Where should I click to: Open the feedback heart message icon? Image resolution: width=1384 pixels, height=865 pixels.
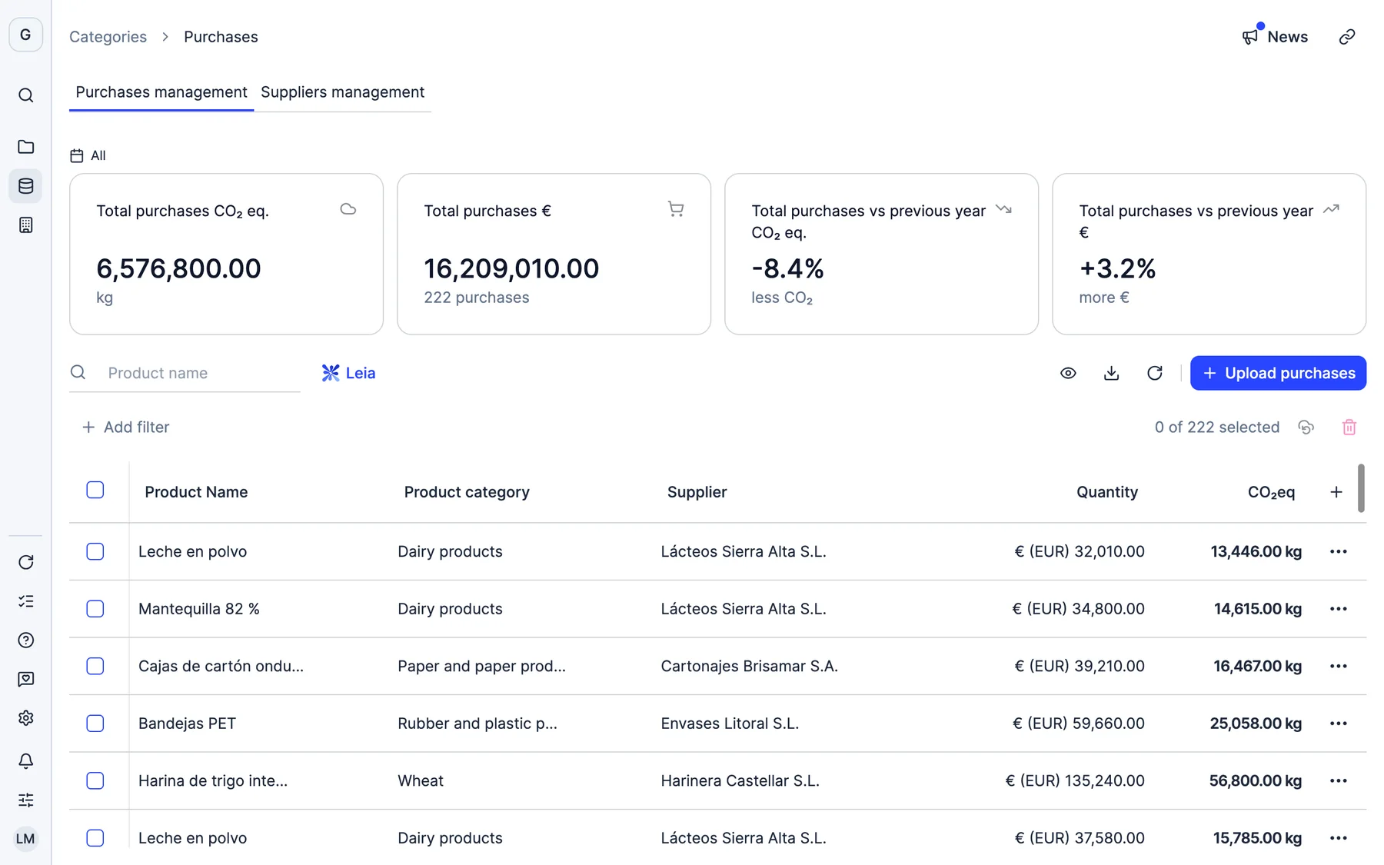coord(26,679)
